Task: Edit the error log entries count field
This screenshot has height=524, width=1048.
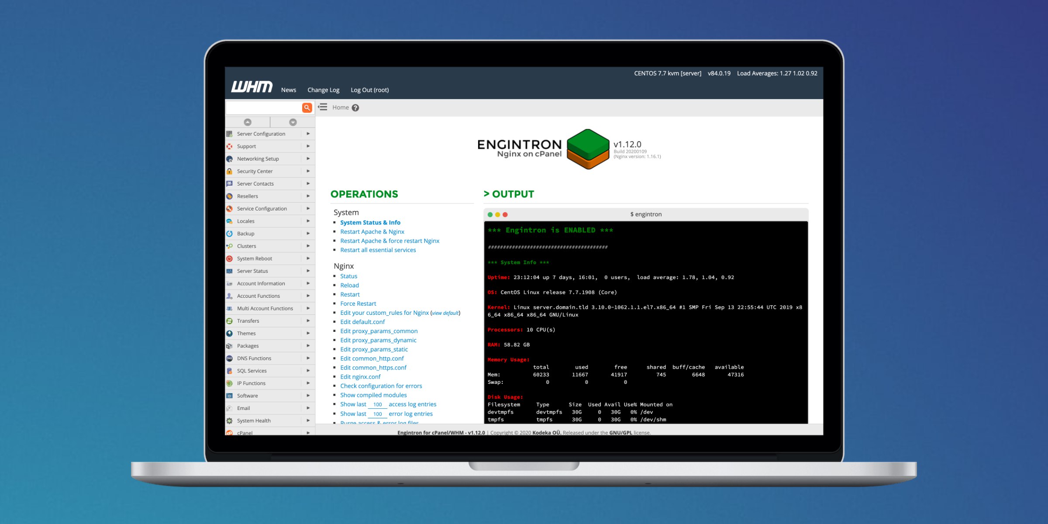Action: pyautogui.click(x=378, y=414)
